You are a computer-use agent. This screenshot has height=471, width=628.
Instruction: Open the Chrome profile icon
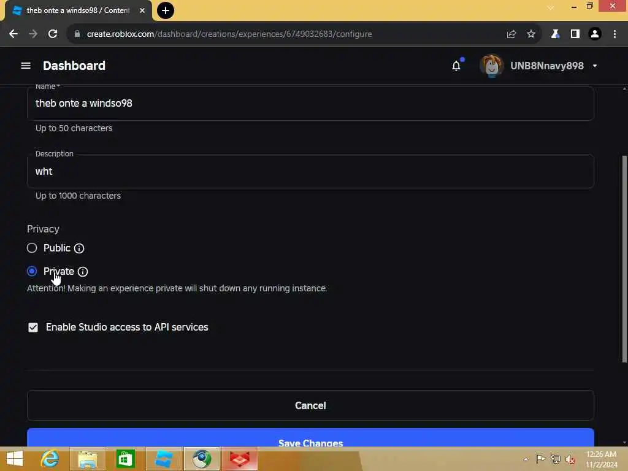point(595,34)
